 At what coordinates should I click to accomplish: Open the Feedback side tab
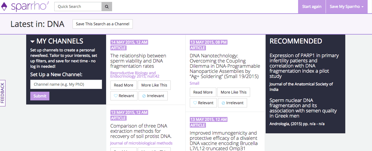3,93
